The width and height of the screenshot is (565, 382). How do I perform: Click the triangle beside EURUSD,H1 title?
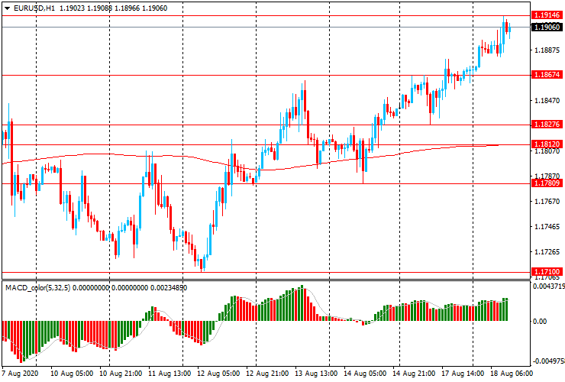tap(7, 8)
